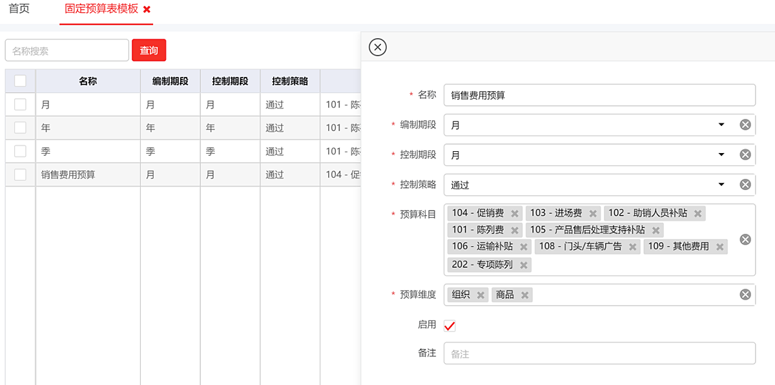Check the select-all box in table header
Viewport: 775px width, 385px height.
coord(20,81)
